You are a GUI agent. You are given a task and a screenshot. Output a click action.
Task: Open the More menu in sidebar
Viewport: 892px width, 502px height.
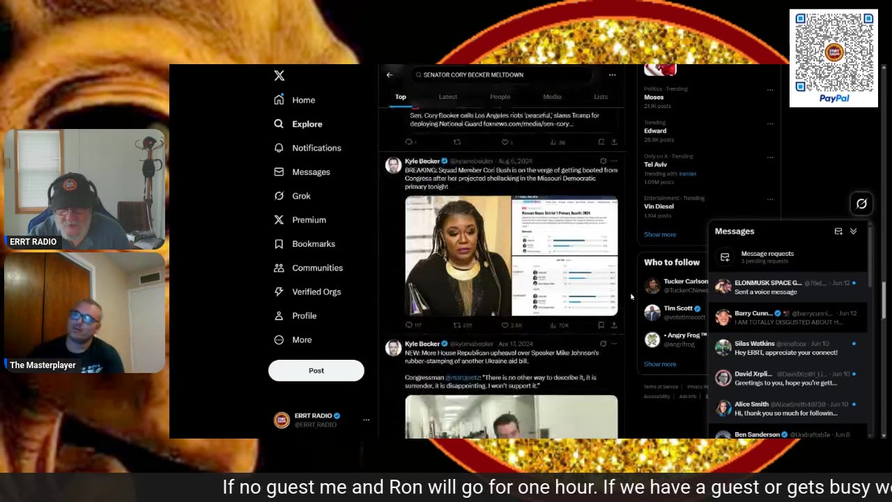coord(293,340)
